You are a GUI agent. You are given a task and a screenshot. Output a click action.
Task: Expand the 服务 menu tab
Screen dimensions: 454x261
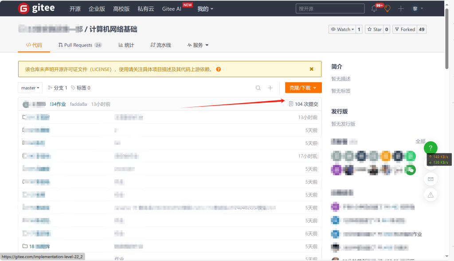pyautogui.click(x=198, y=45)
